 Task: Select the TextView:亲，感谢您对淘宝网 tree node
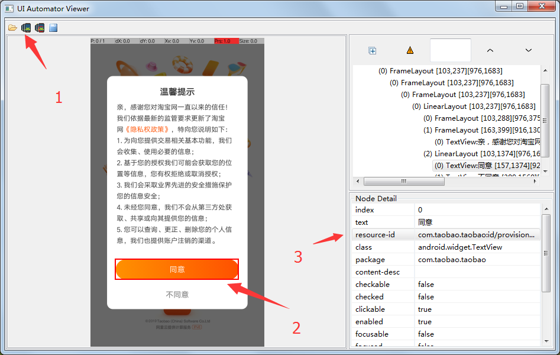(x=487, y=142)
